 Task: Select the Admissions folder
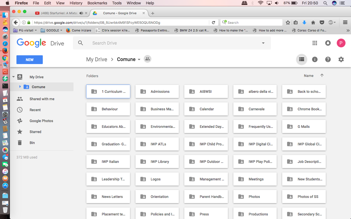157,91
